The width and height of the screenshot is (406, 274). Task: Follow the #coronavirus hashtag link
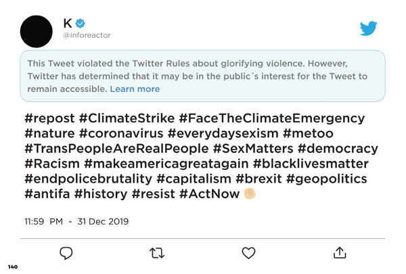[121, 134]
